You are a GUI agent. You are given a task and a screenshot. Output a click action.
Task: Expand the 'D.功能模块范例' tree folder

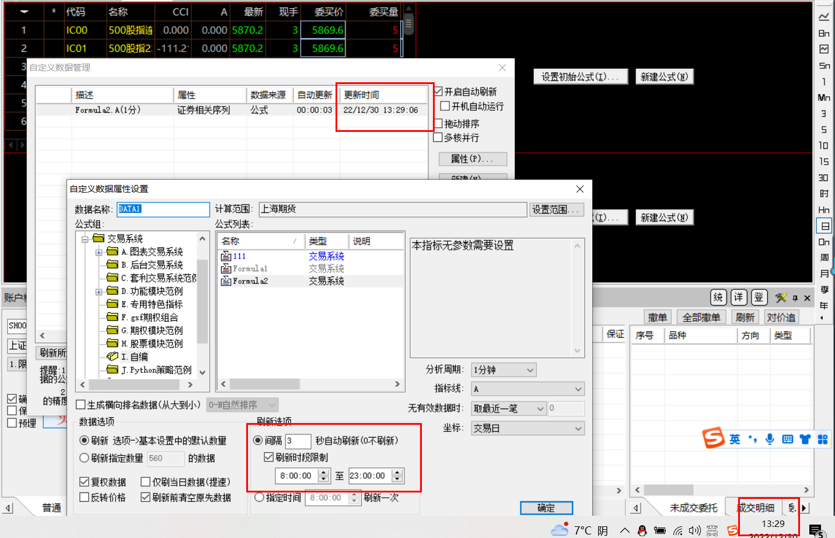99,291
